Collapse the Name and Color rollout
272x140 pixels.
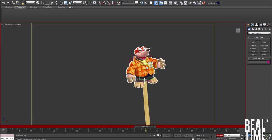(x=259, y=58)
